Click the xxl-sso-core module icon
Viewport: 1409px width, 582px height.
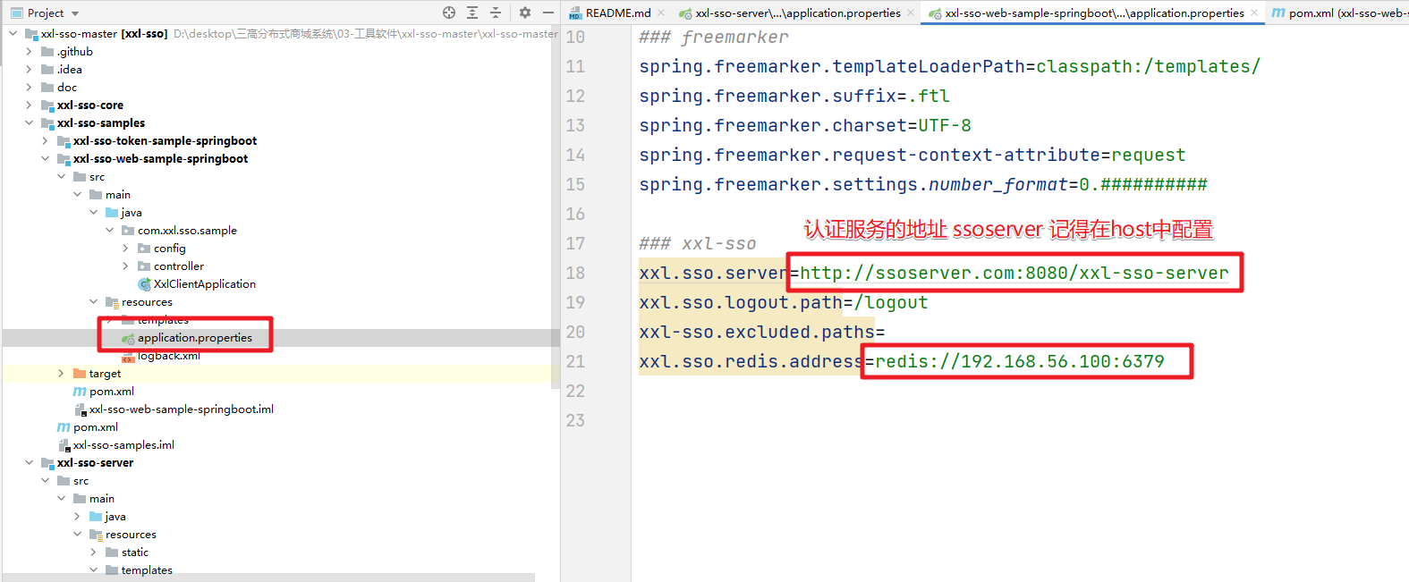click(x=47, y=105)
